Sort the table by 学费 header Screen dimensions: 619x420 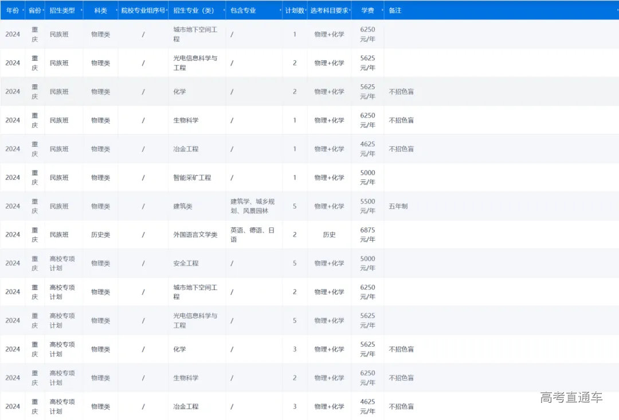tap(367, 10)
